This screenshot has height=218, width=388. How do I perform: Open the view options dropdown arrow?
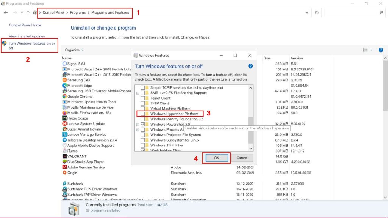pyautogui.click(x=372, y=50)
